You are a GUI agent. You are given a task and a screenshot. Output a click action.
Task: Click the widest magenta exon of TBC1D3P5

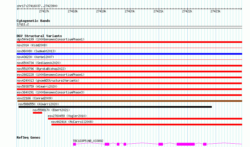click(185, 144)
